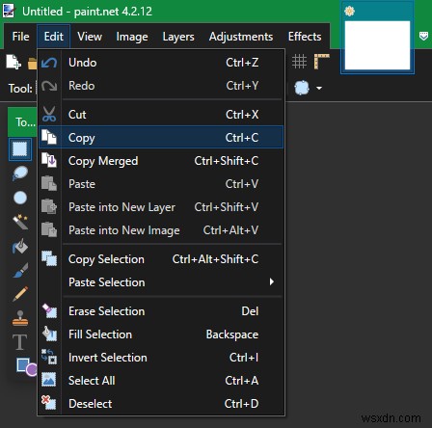The image size is (432, 428).
Task: Open the Adjustments menu
Action: point(241,37)
